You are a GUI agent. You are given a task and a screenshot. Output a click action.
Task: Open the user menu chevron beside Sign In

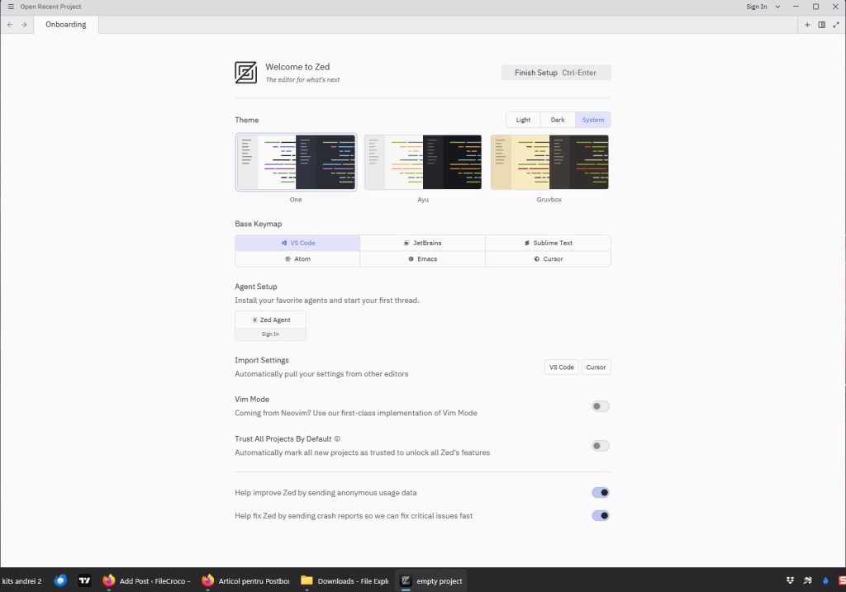pyautogui.click(x=777, y=7)
